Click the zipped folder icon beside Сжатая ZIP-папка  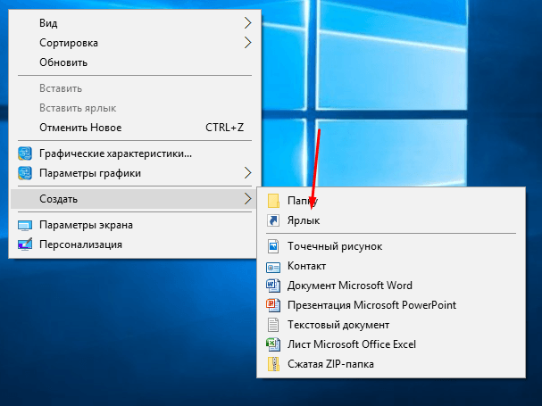273,364
